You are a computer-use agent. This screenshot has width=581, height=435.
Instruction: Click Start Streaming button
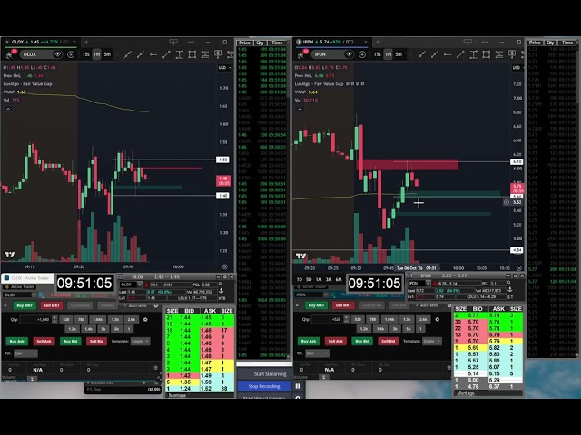coord(264,374)
